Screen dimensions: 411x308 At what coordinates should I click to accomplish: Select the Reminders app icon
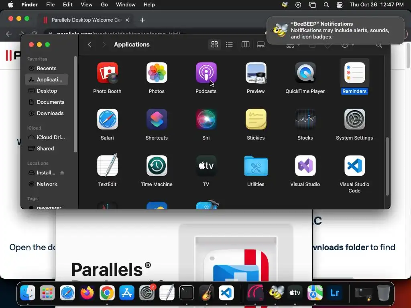pos(354,73)
